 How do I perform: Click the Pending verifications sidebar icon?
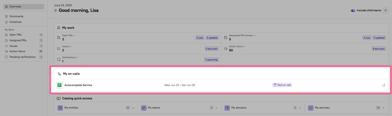(x=7, y=57)
